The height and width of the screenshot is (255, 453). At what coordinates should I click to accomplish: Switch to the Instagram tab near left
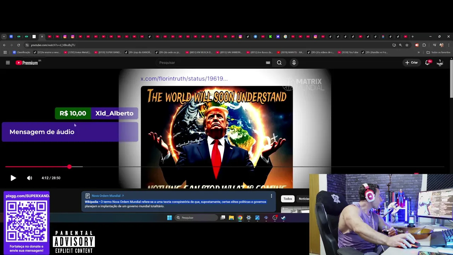click(65, 36)
